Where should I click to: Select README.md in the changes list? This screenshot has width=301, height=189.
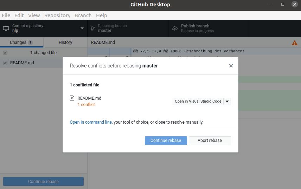click(x=31, y=63)
